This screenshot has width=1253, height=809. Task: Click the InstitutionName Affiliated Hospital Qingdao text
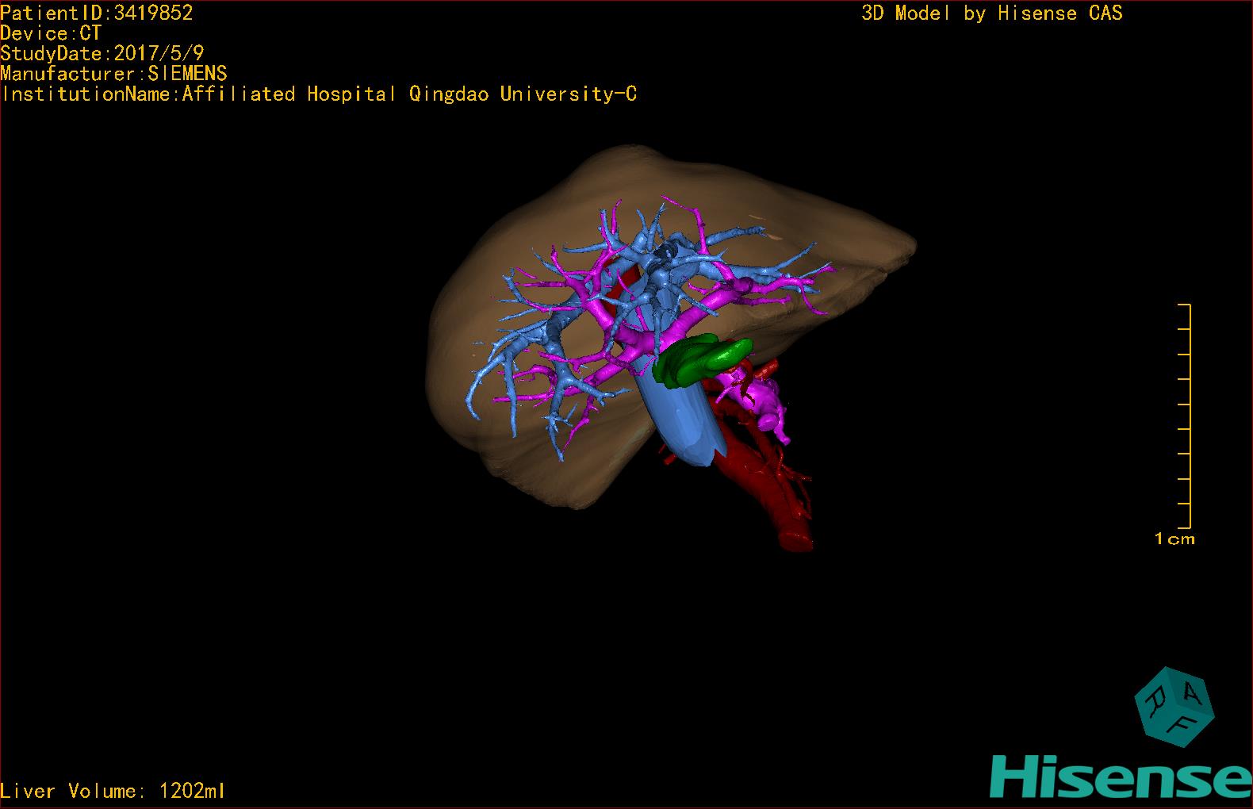coord(319,94)
